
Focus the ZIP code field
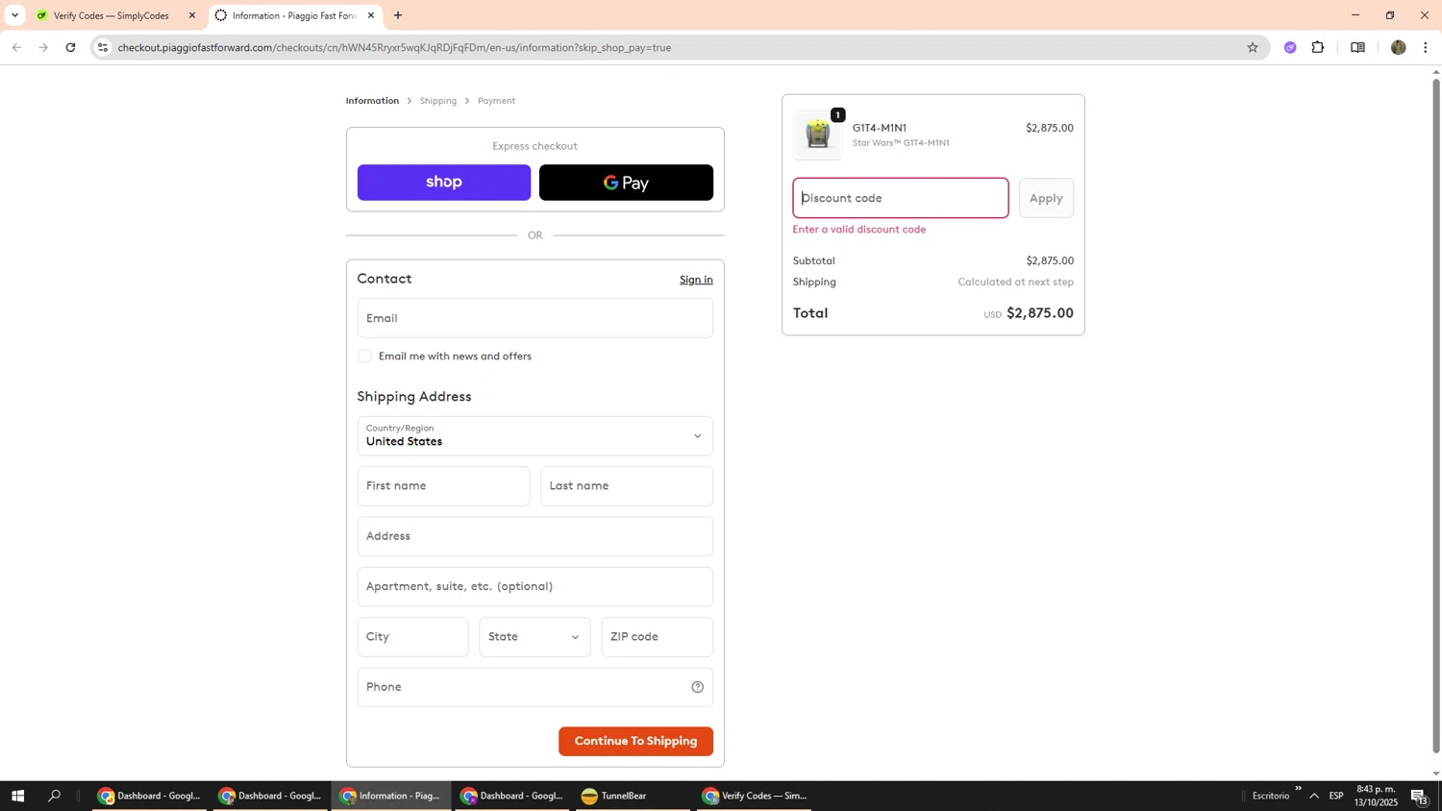point(658,637)
